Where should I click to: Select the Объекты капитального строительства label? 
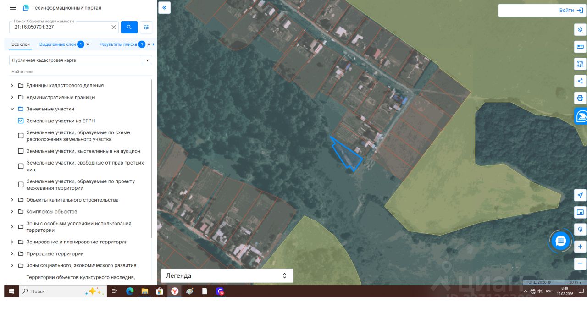coord(72,200)
